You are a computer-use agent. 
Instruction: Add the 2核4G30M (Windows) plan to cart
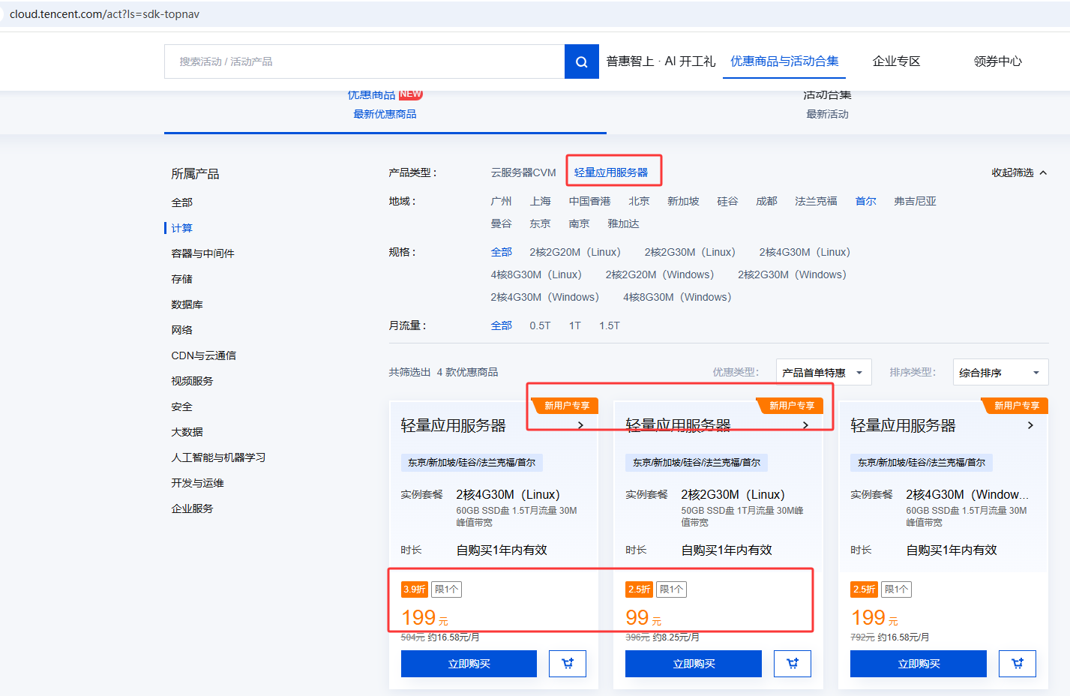click(1018, 664)
